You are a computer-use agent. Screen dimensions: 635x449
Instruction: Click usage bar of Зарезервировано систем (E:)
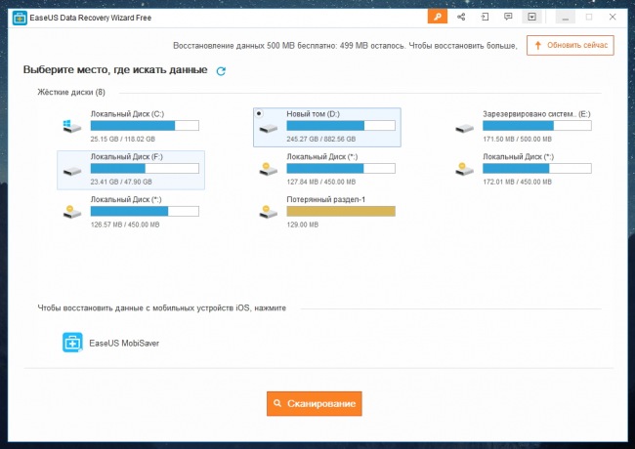(x=537, y=125)
